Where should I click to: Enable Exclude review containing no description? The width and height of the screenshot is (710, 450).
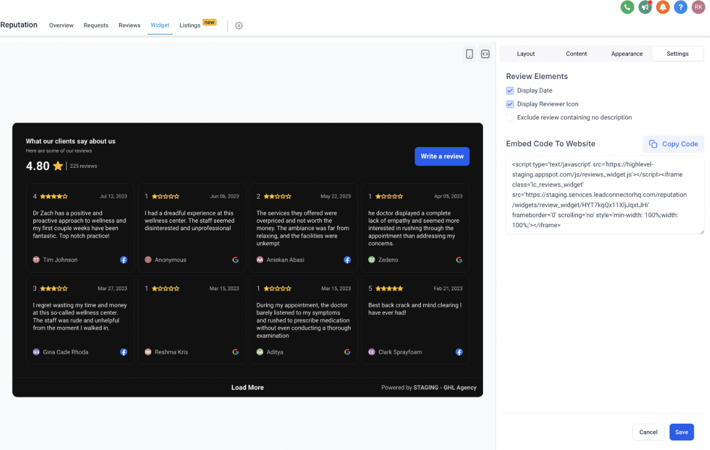510,117
